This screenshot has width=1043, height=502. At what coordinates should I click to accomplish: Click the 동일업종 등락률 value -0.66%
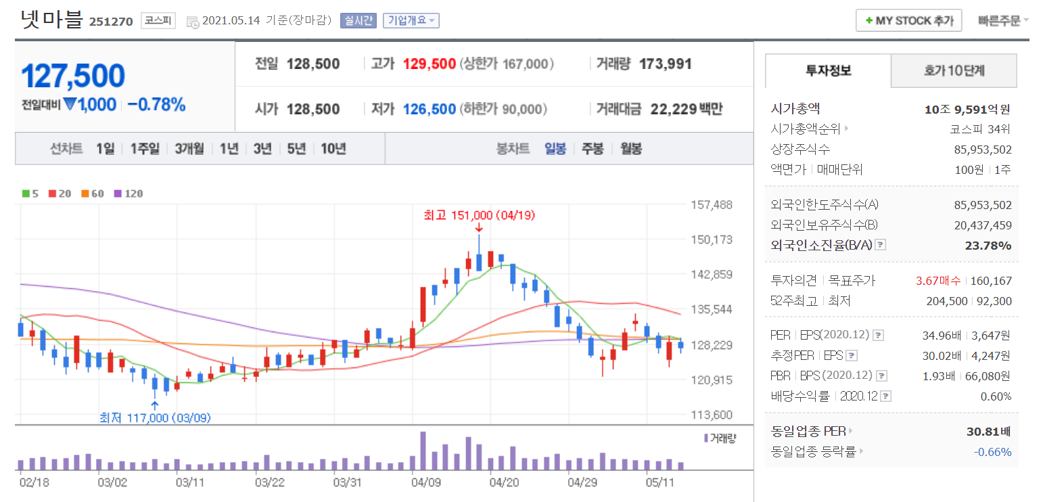coord(993,452)
